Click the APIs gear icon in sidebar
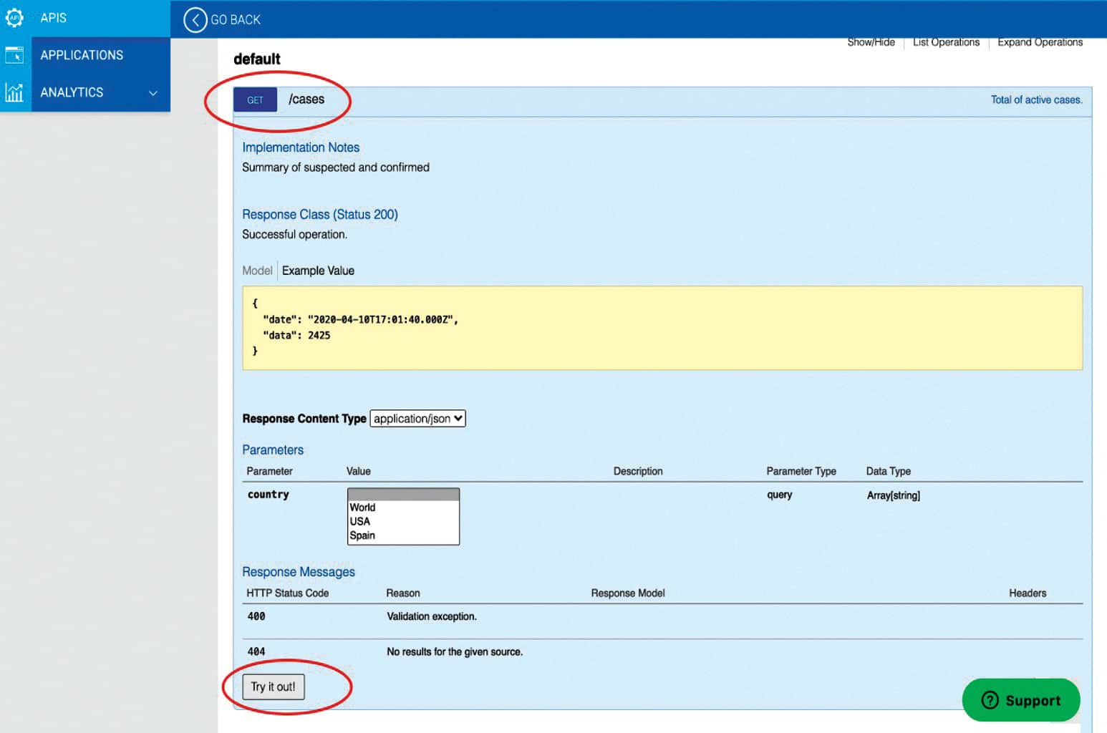Screen dimensions: 1107x733 (14, 17)
